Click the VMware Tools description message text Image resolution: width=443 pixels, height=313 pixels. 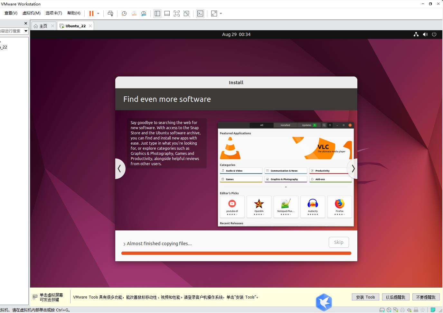pyautogui.click(x=166, y=297)
